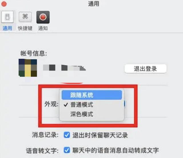The height and width of the screenshot is (158, 183).
Task: Toggle the 消息记录 checkbox
Action: [67, 135]
